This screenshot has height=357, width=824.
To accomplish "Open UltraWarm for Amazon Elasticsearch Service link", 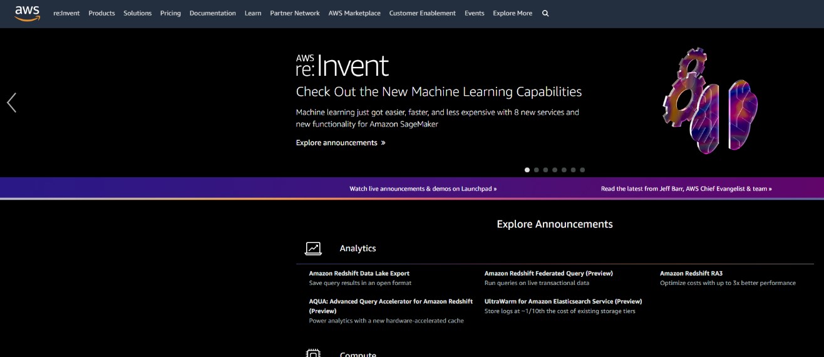I will (563, 301).
